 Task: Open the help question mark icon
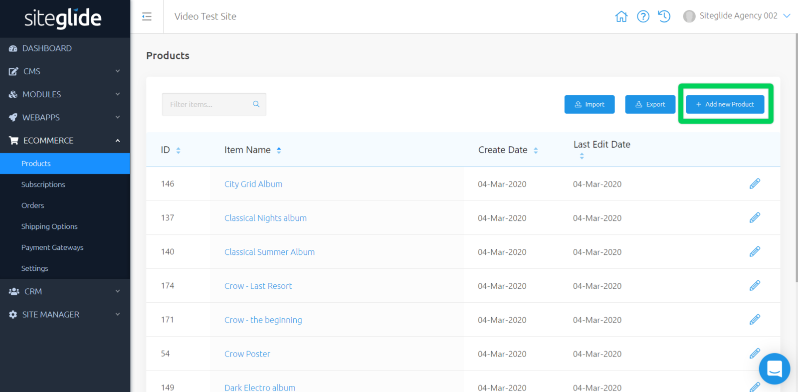point(643,16)
